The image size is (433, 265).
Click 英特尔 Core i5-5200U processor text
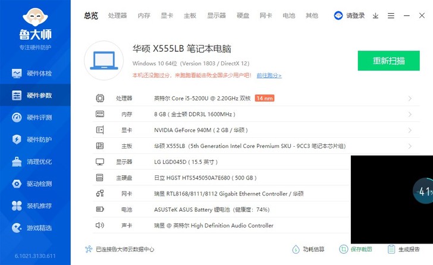click(x=202, y=99)
